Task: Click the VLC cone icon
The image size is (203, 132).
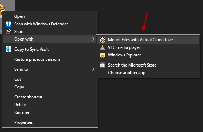Action: click(x=103, y=47)
